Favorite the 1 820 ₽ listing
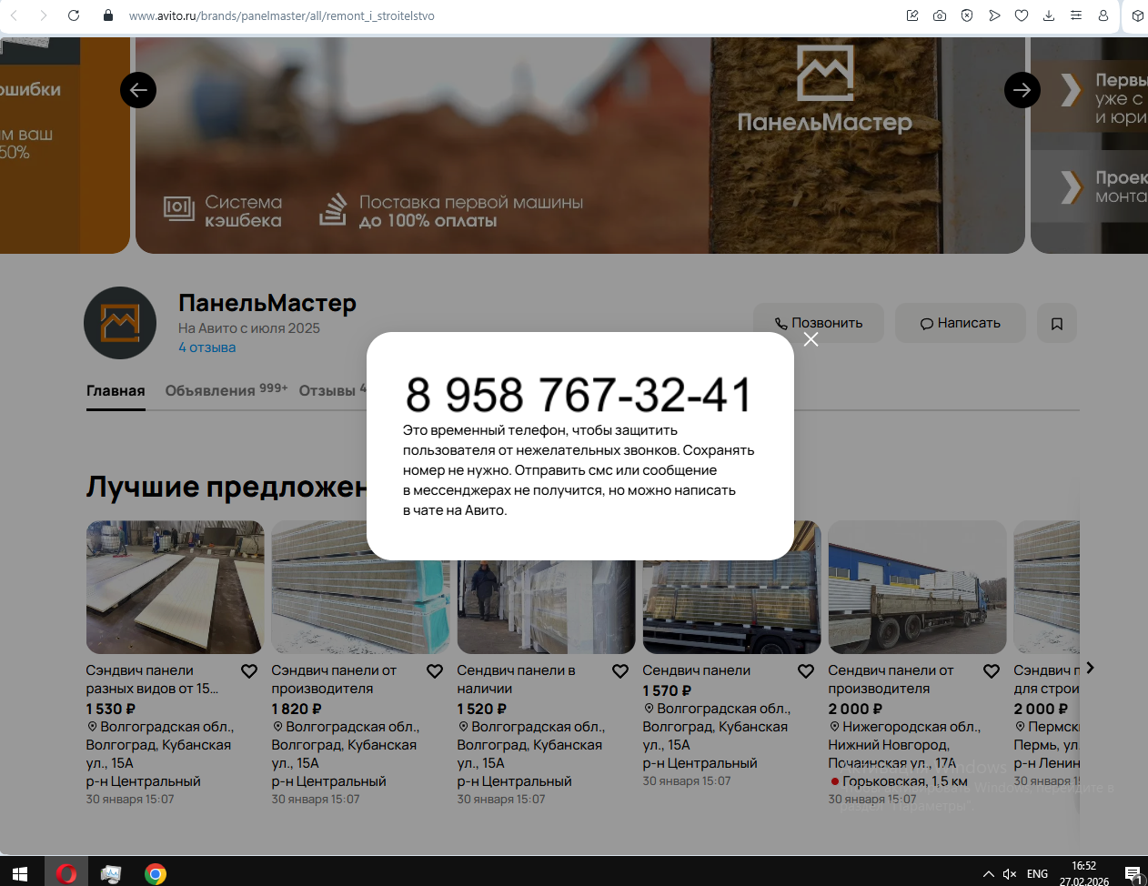 point(435,671)
